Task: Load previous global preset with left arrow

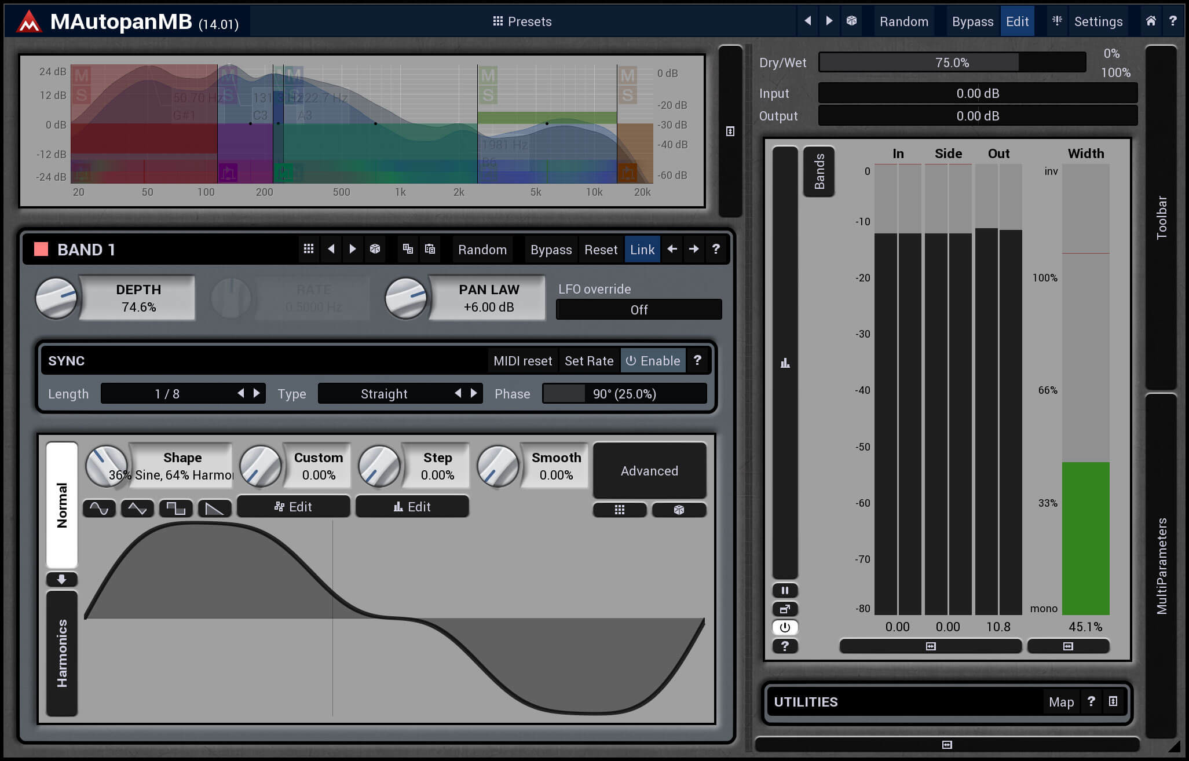Action: (x=807, y=21)
